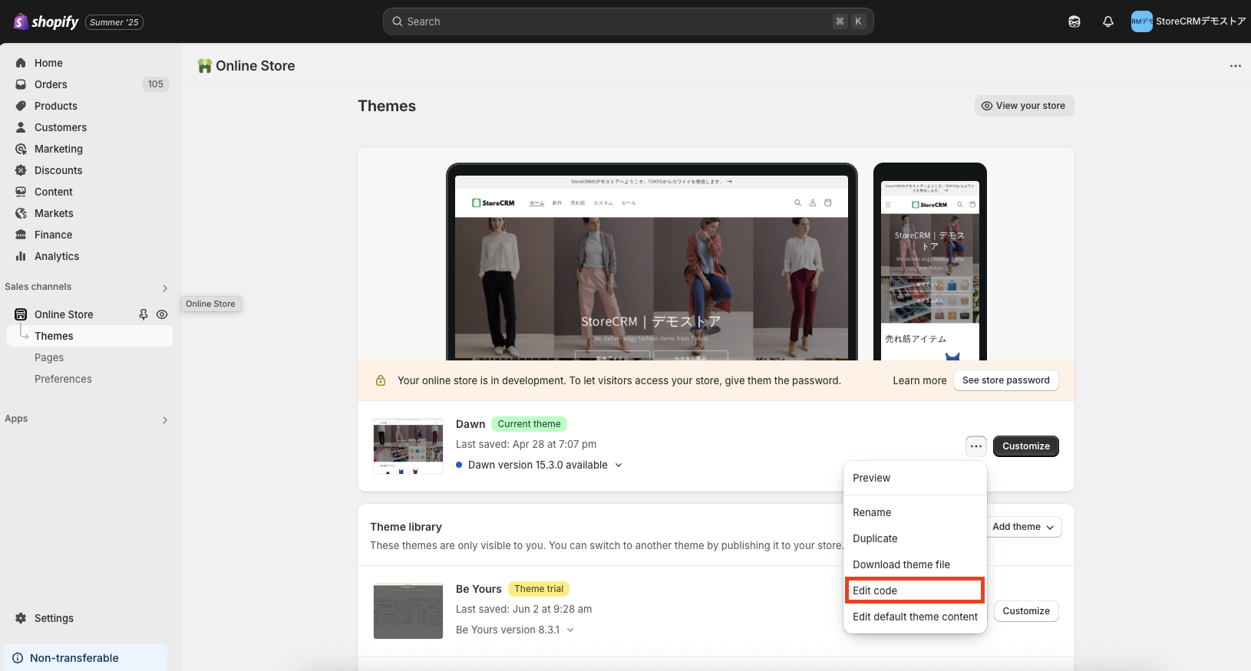Click the Current theme badge

pos(529,424)
